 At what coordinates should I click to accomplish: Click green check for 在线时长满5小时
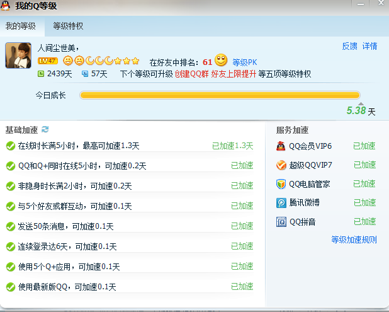(11, 146)
